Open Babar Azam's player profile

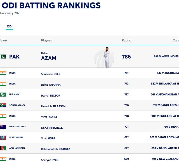(49, 57)
